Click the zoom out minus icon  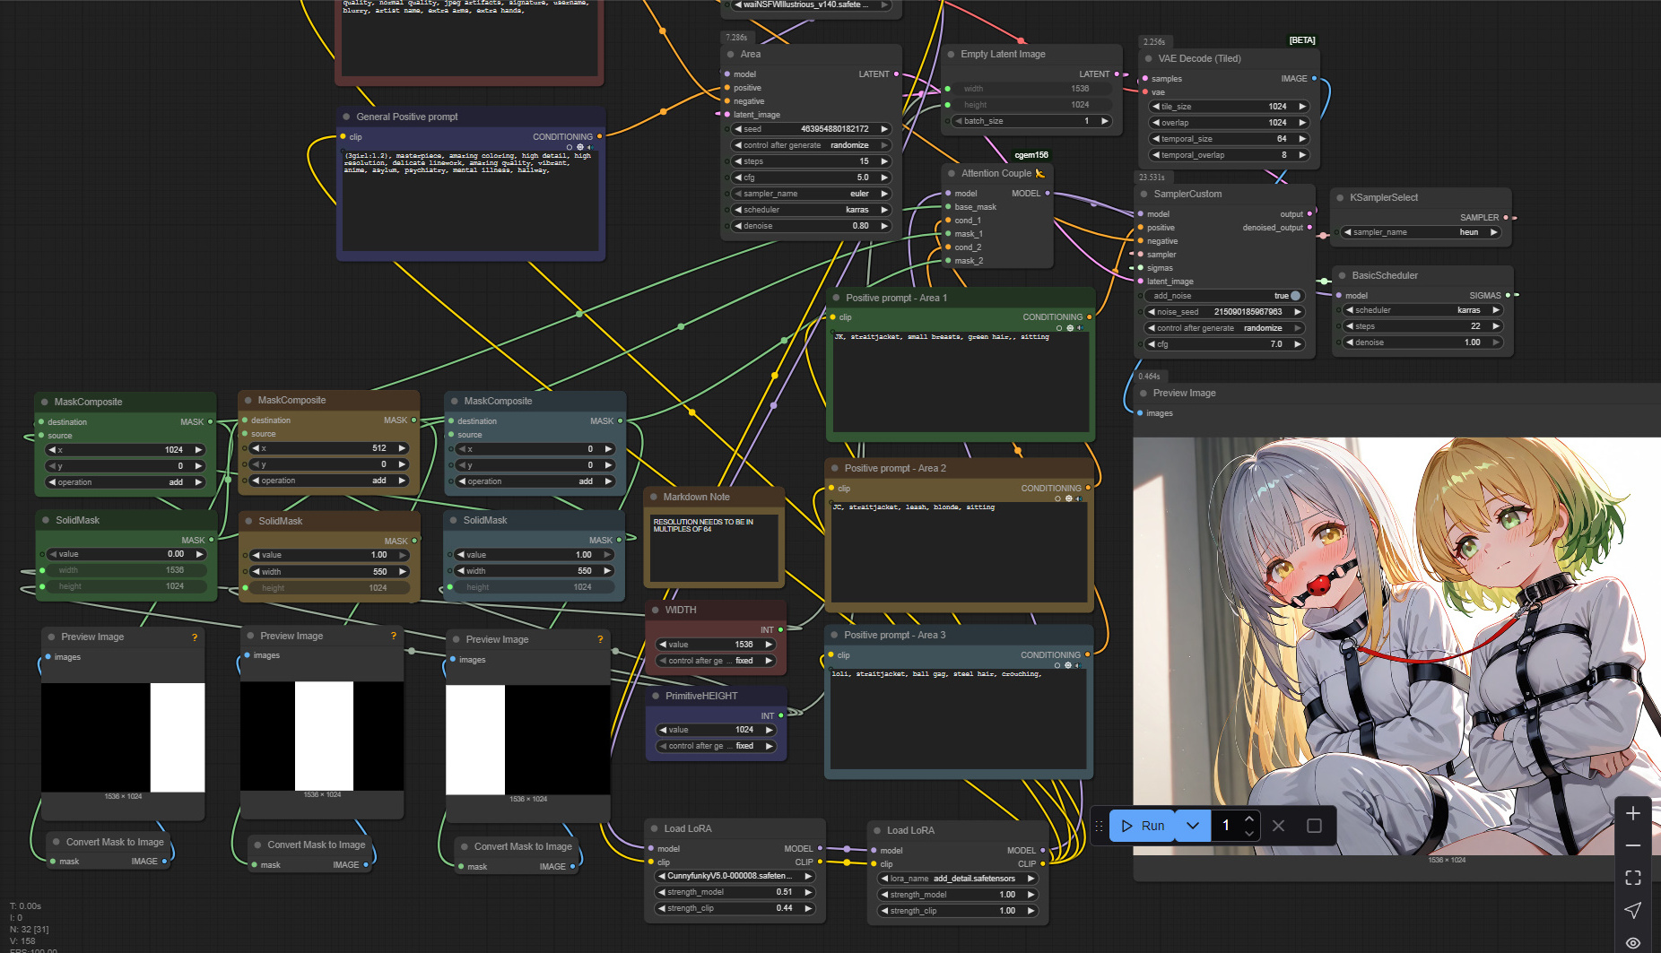point(1632,845)
